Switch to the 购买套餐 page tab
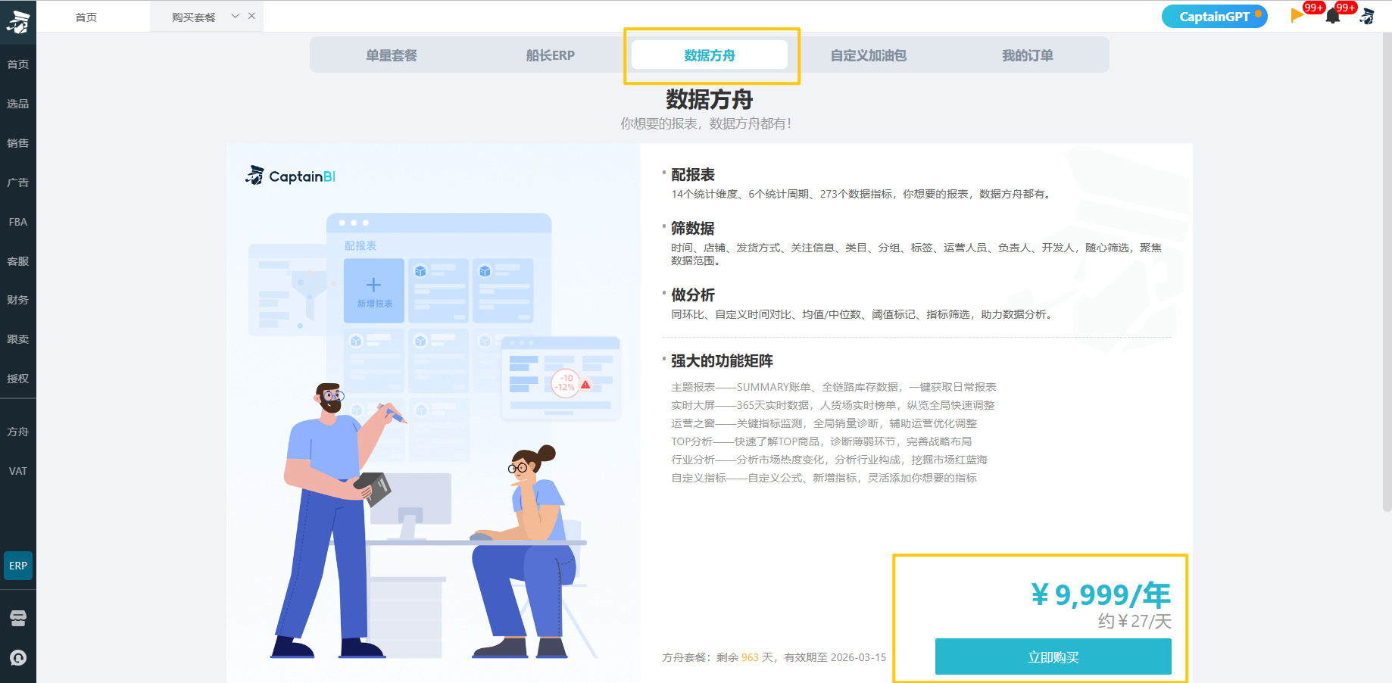Image resolution: width=1392 pixels, height=683 pixels. pos(193,17)
